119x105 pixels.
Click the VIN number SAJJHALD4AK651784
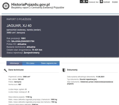(x=23, y=41)
